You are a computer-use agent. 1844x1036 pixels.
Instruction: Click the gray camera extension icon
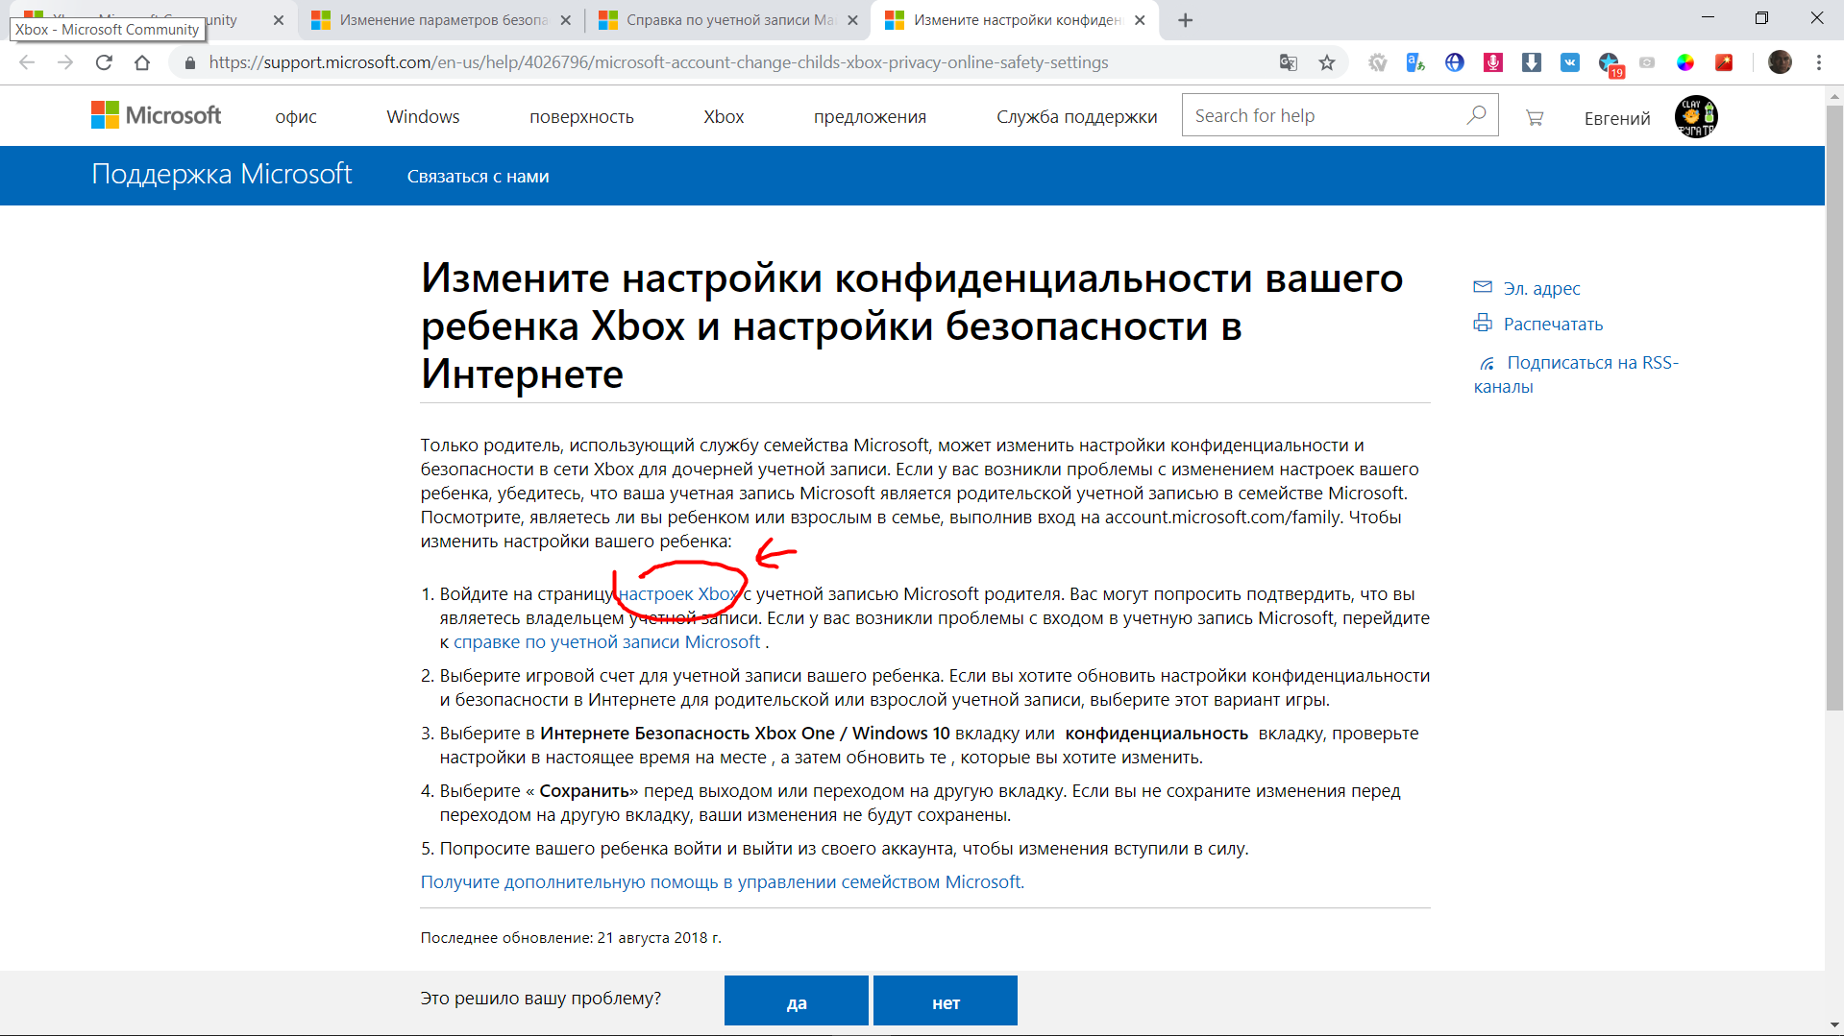click(x=1647, y=62)
